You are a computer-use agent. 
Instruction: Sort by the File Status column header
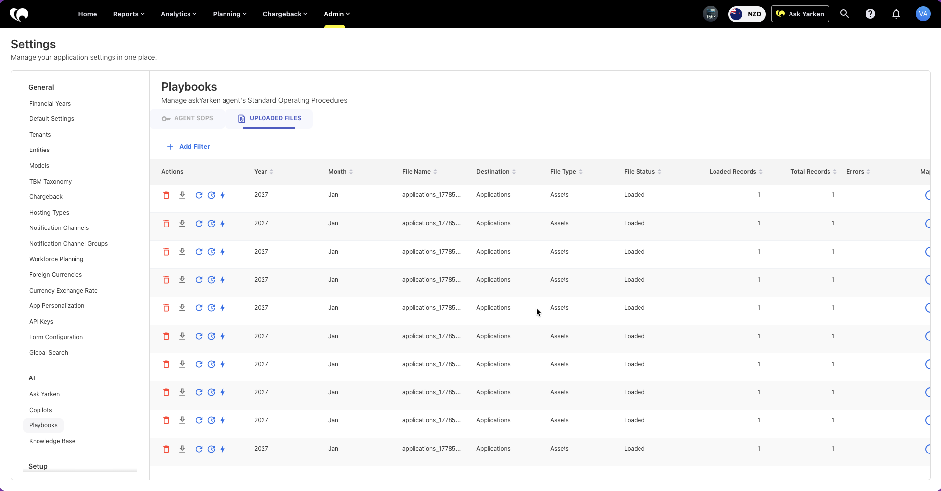coord(642,172)
